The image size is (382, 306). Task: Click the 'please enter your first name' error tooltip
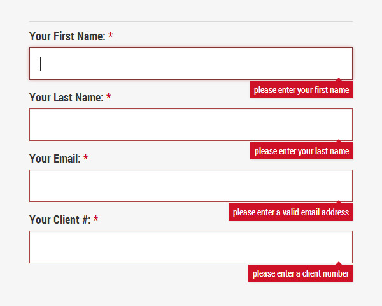click(x=301, y=90)
